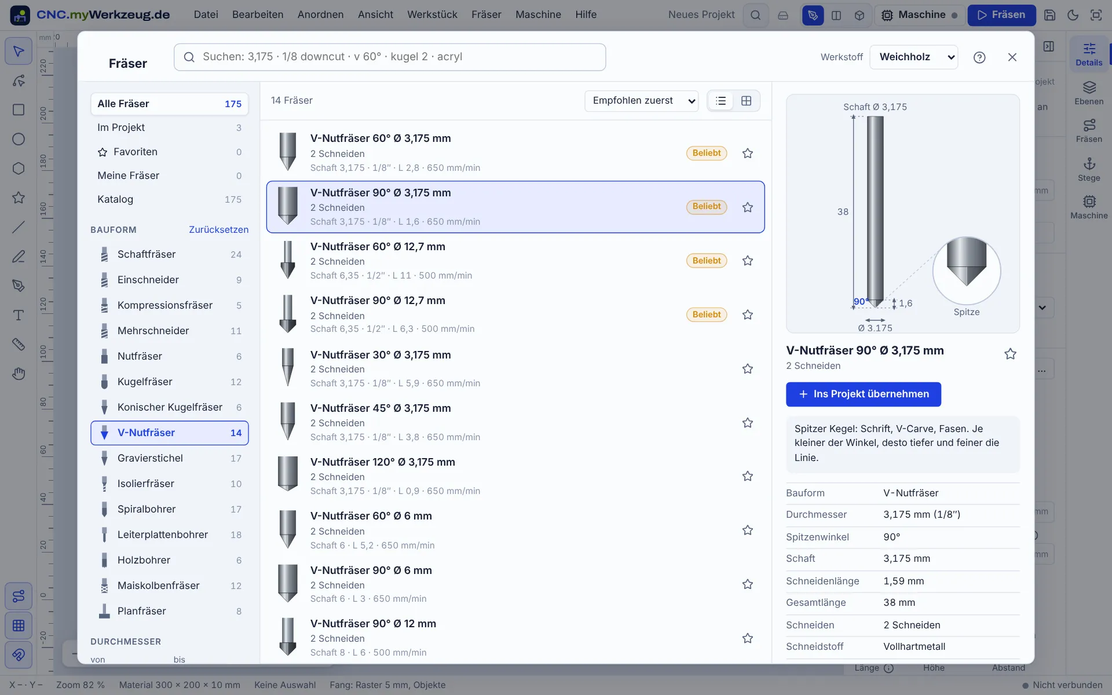Open the Werkstoff Weichholz dropdown

(914, 57)
